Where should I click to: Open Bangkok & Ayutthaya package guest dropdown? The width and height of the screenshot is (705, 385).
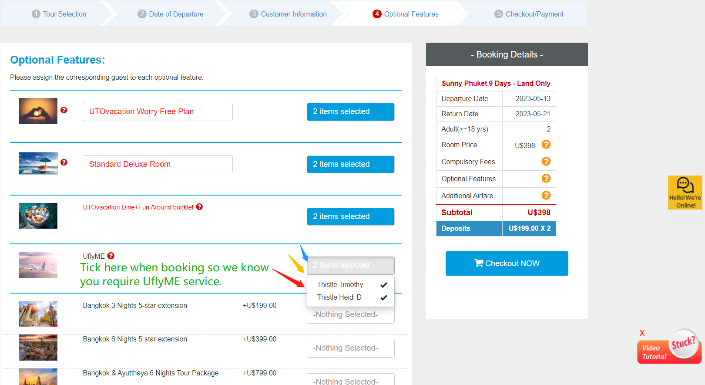351,379
